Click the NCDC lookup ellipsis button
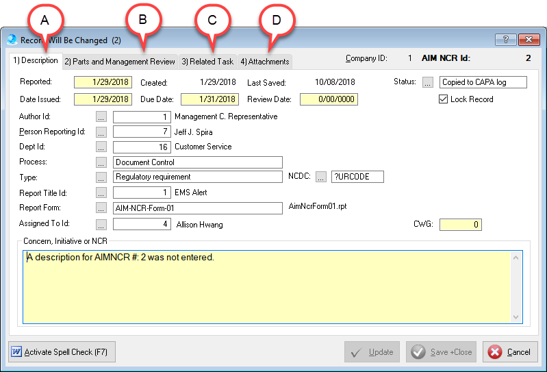Image resolution: width=547 pixels, height=372 pixels. coord(321,177)
